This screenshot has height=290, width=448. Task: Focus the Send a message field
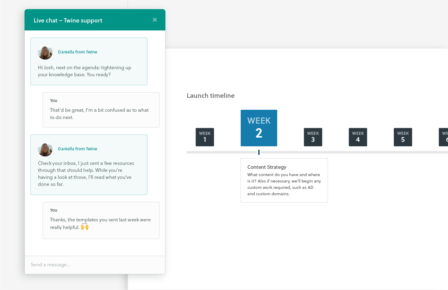[95, 265]
